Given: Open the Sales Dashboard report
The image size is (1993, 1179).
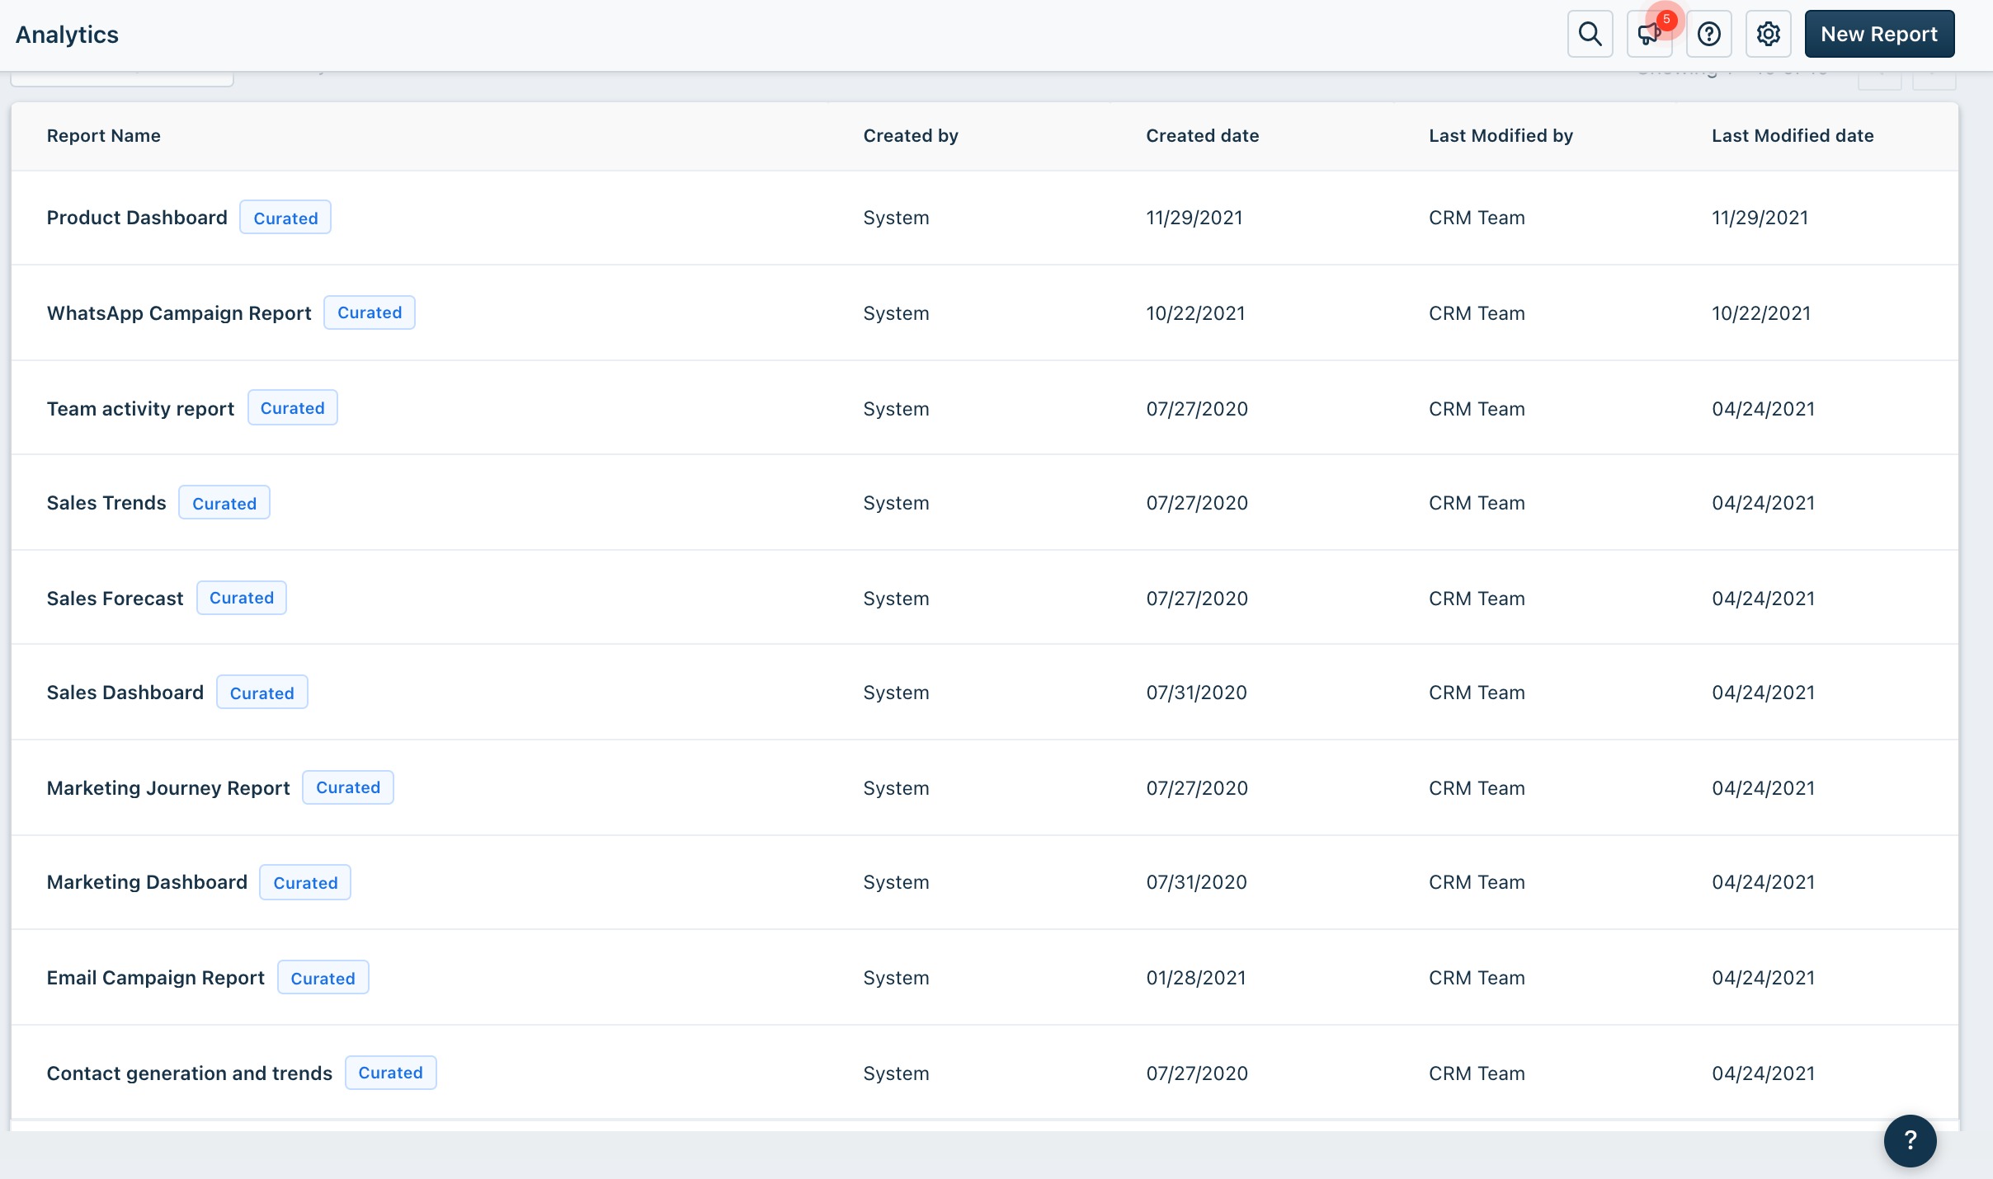Looking at the screenshot, I should [x=125, y=693].
